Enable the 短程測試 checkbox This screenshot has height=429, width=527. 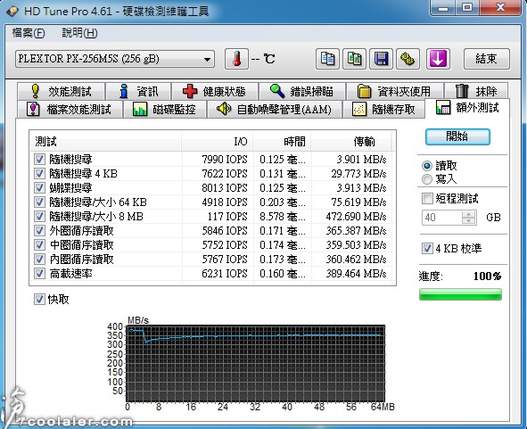[427, 198]
